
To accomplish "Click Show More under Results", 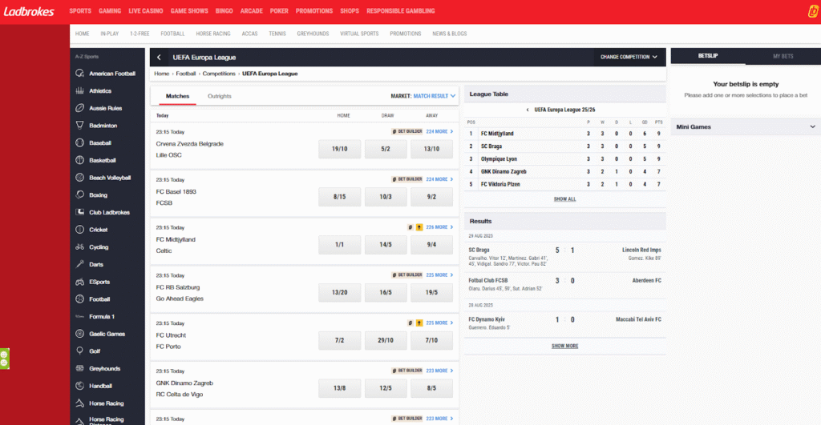I will pos(564,346).
